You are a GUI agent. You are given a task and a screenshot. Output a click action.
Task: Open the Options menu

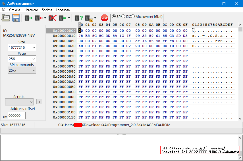[15, 10]
